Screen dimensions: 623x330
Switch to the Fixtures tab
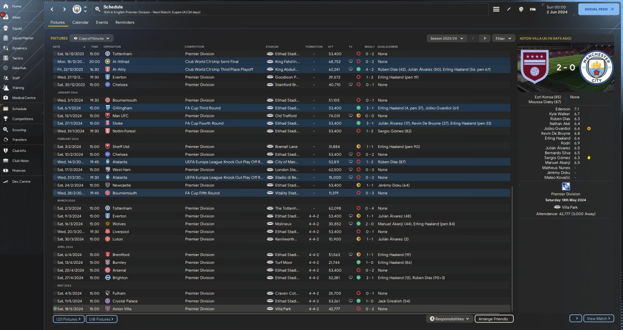click(57, 22)
